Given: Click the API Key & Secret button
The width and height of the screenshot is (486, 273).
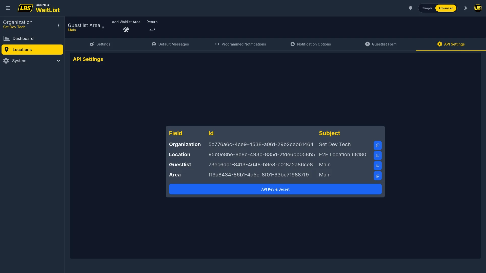Looking at the screenshot, I should [275, 189].
